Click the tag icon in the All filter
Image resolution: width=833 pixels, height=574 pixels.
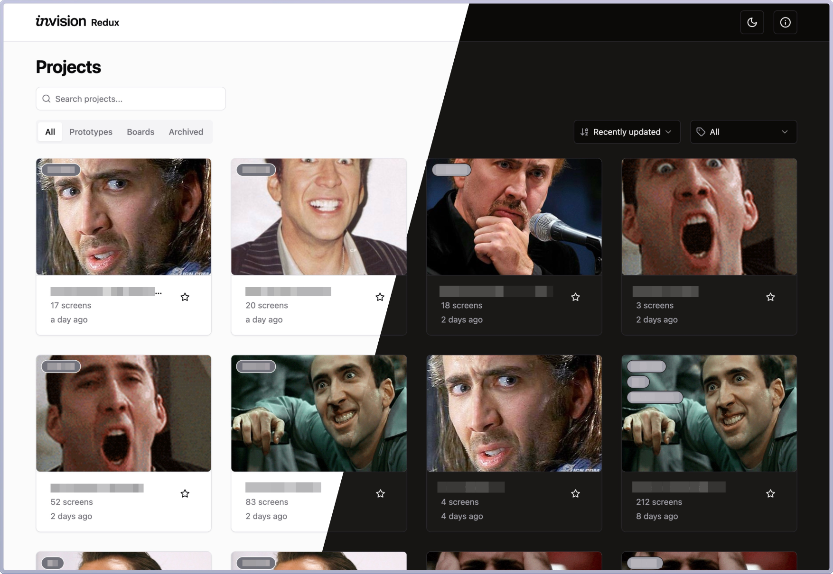click(x=701, y=132)
